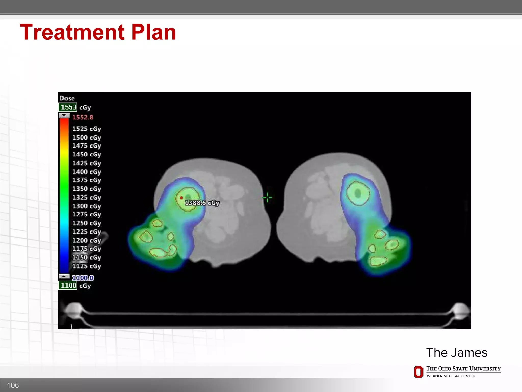This screenshot has width=522, height=392.
Task: Click the 1275 cGy legend entry
Action: pos(87,215)
